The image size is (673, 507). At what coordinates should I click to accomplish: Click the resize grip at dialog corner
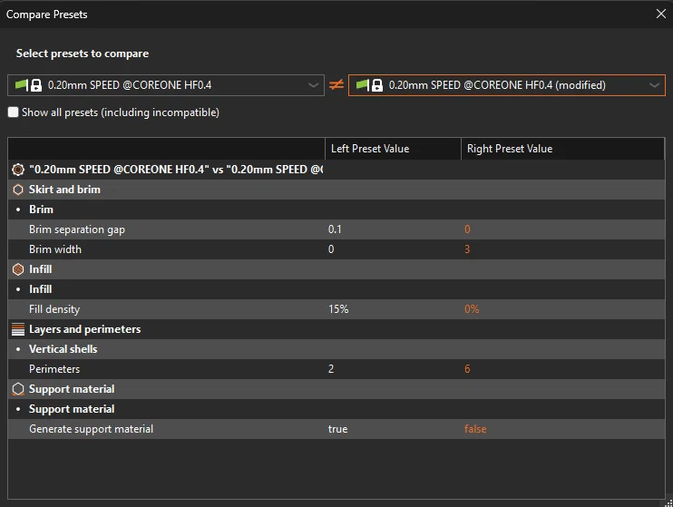[x=668, y=503]
